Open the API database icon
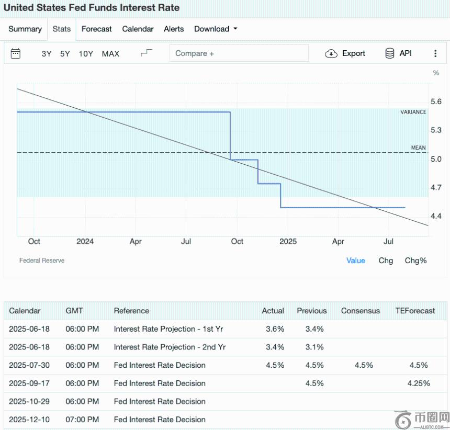 point(390,53)
